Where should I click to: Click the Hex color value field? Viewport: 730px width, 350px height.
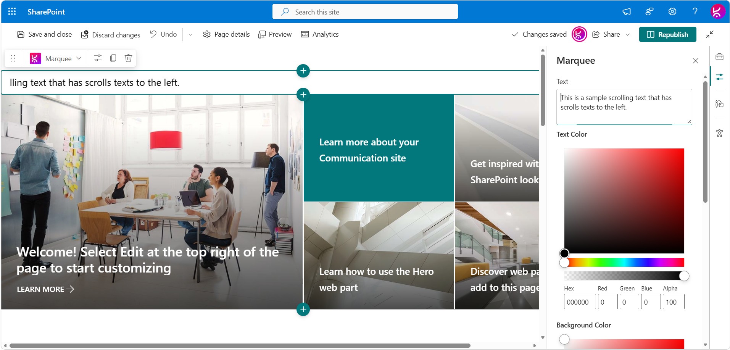coord(579,302)
